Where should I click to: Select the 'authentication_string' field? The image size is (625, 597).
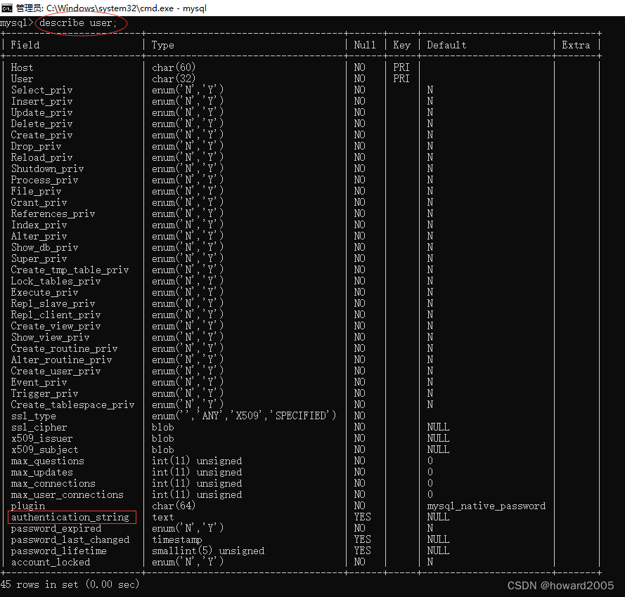[70, 518]
